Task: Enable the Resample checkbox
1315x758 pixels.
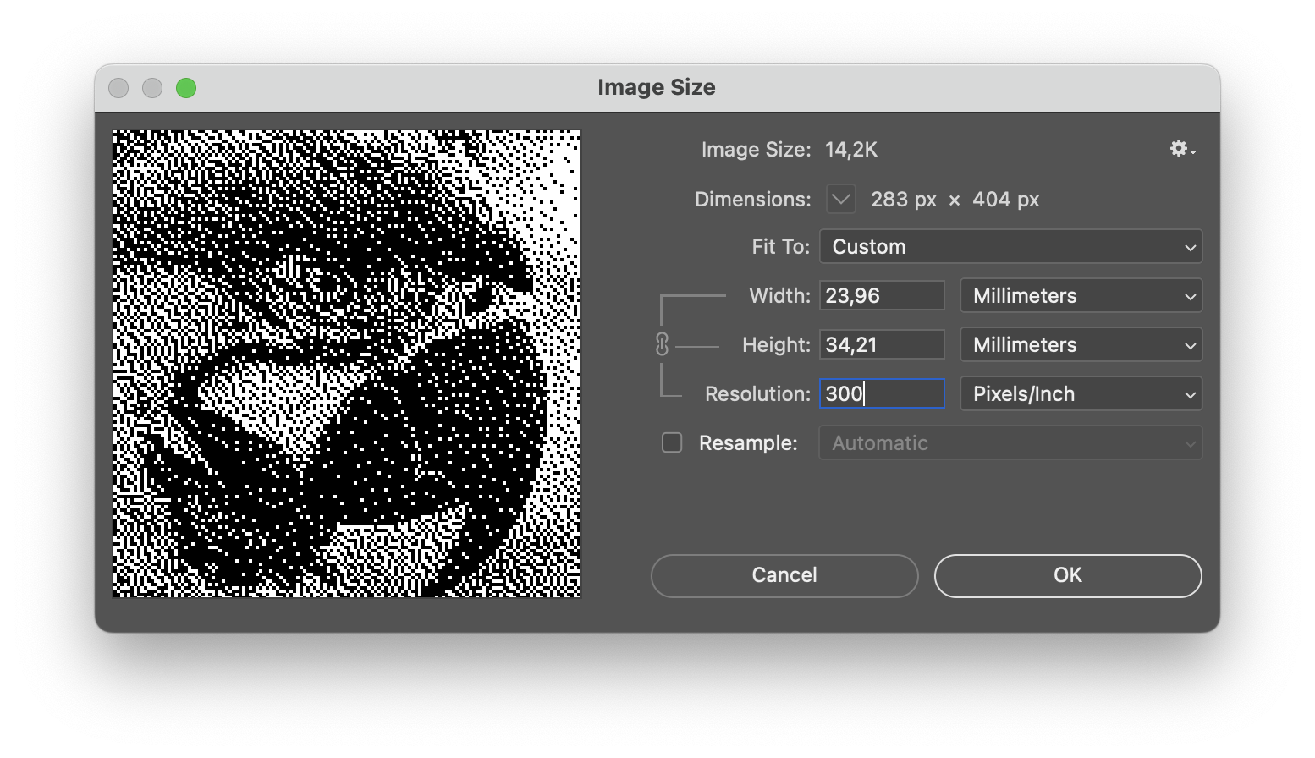Action: (x=672, y=442)
